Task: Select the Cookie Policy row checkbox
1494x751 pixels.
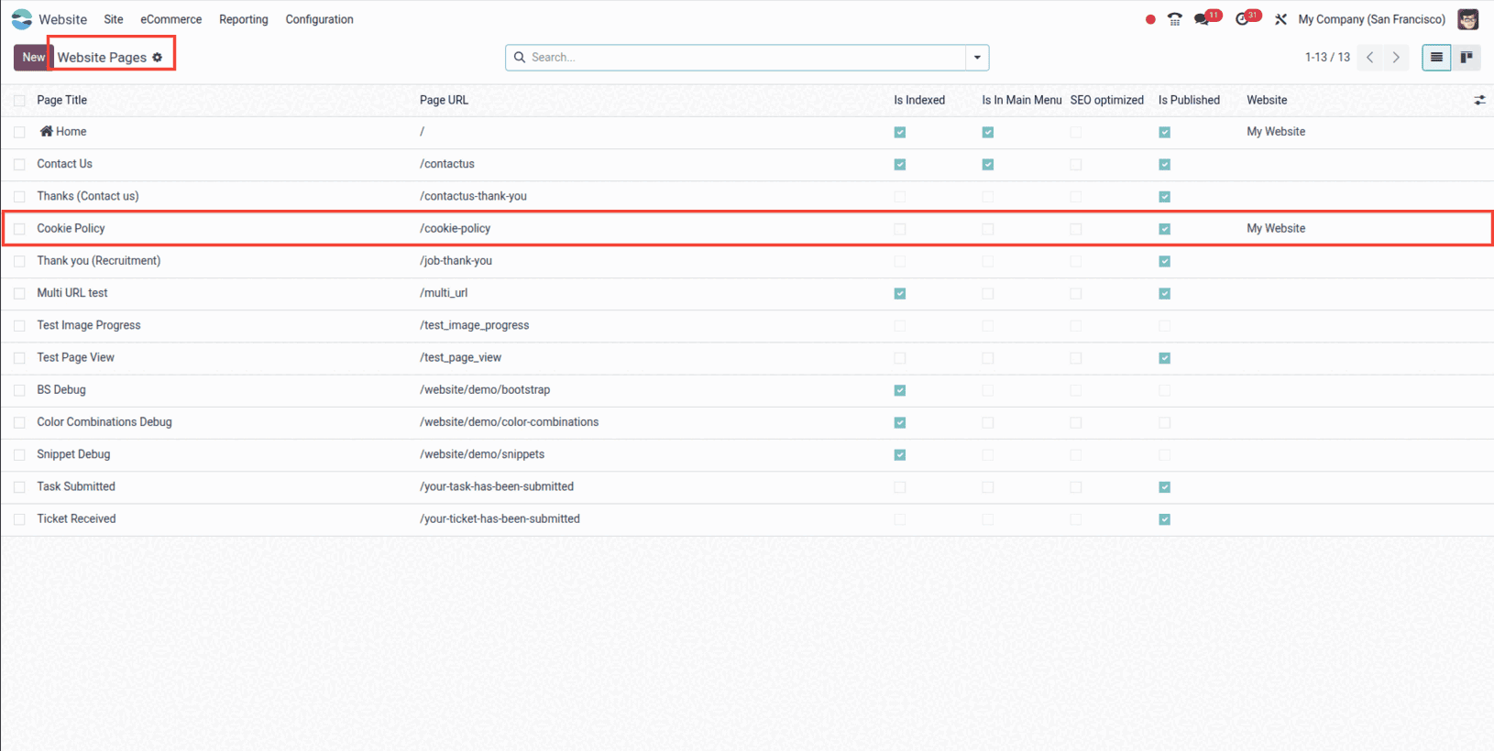Action: [19, 229]
